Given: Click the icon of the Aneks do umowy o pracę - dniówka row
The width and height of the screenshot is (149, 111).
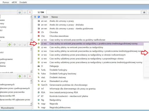Looking at the screenshot, I should coord(39,25).
